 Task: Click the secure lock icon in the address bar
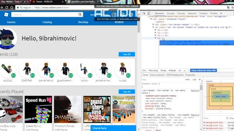(18, 7)
